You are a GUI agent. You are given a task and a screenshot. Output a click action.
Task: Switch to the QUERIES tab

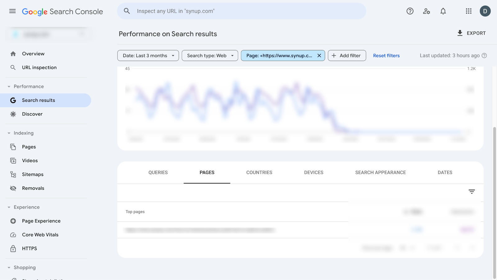pos(158,173)
